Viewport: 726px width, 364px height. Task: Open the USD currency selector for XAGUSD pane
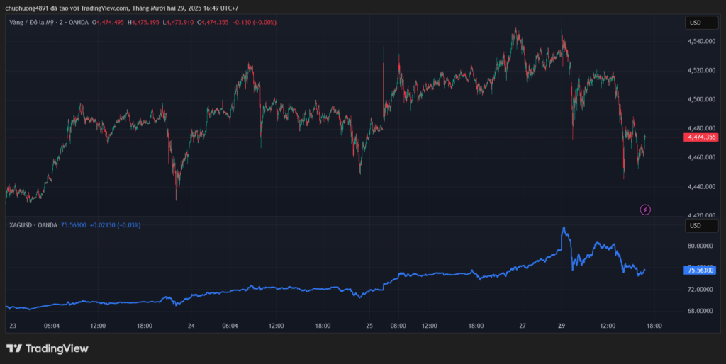point(695,225)
